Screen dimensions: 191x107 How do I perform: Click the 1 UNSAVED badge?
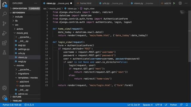tap(34, 9)
